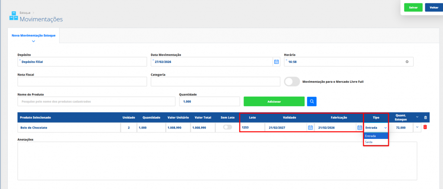
Task: Open the Data Movimentação calendar picker
Action: tap(276, 62)
